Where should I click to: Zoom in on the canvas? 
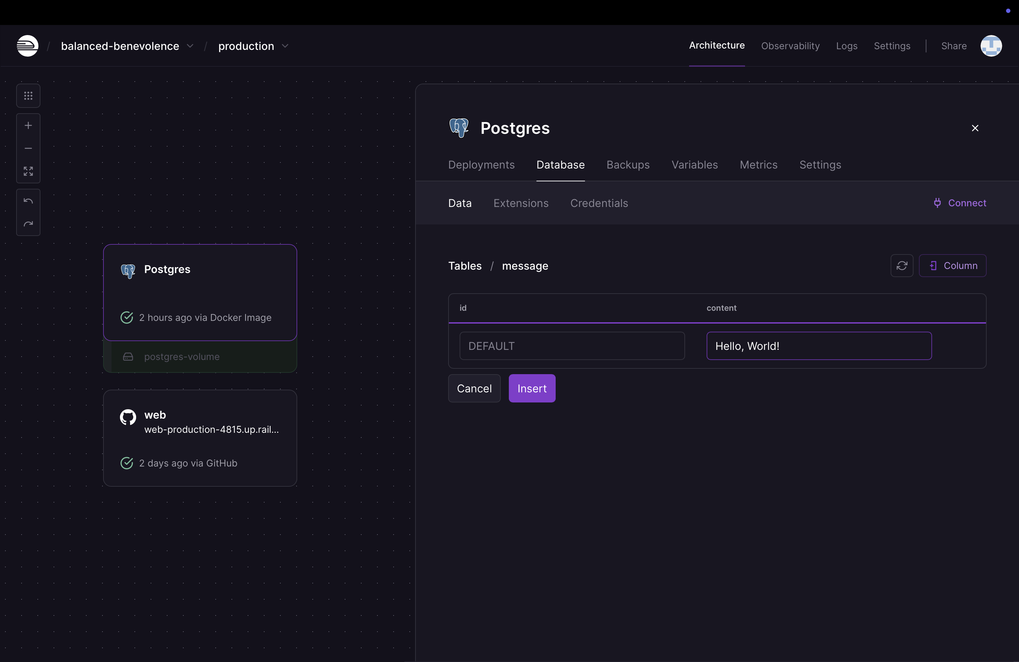28,125
